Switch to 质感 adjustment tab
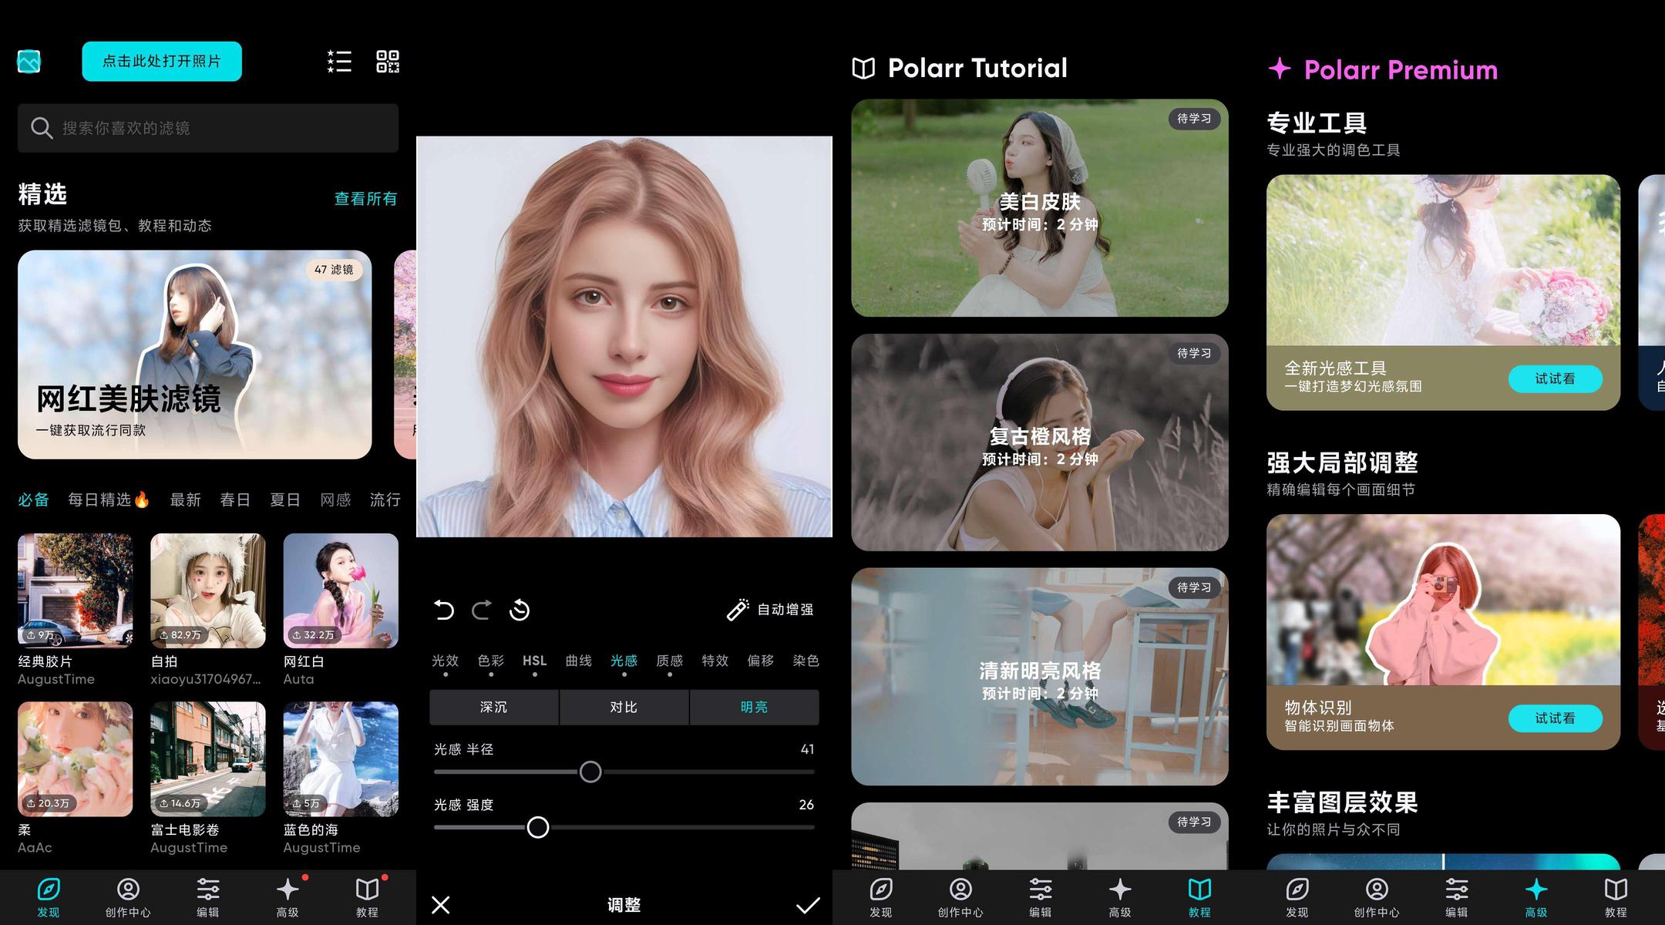The height and width of the screenshot is (925, 1665). coord(669,661)
